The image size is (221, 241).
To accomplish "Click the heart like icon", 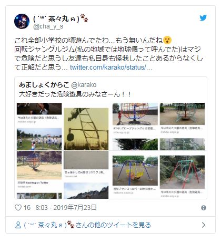I will pyautogui.click(x=18, y=208).
